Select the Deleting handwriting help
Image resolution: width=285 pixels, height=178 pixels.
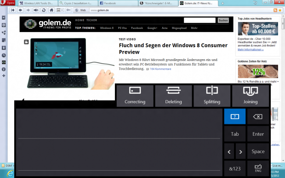(x=173, y=96)
